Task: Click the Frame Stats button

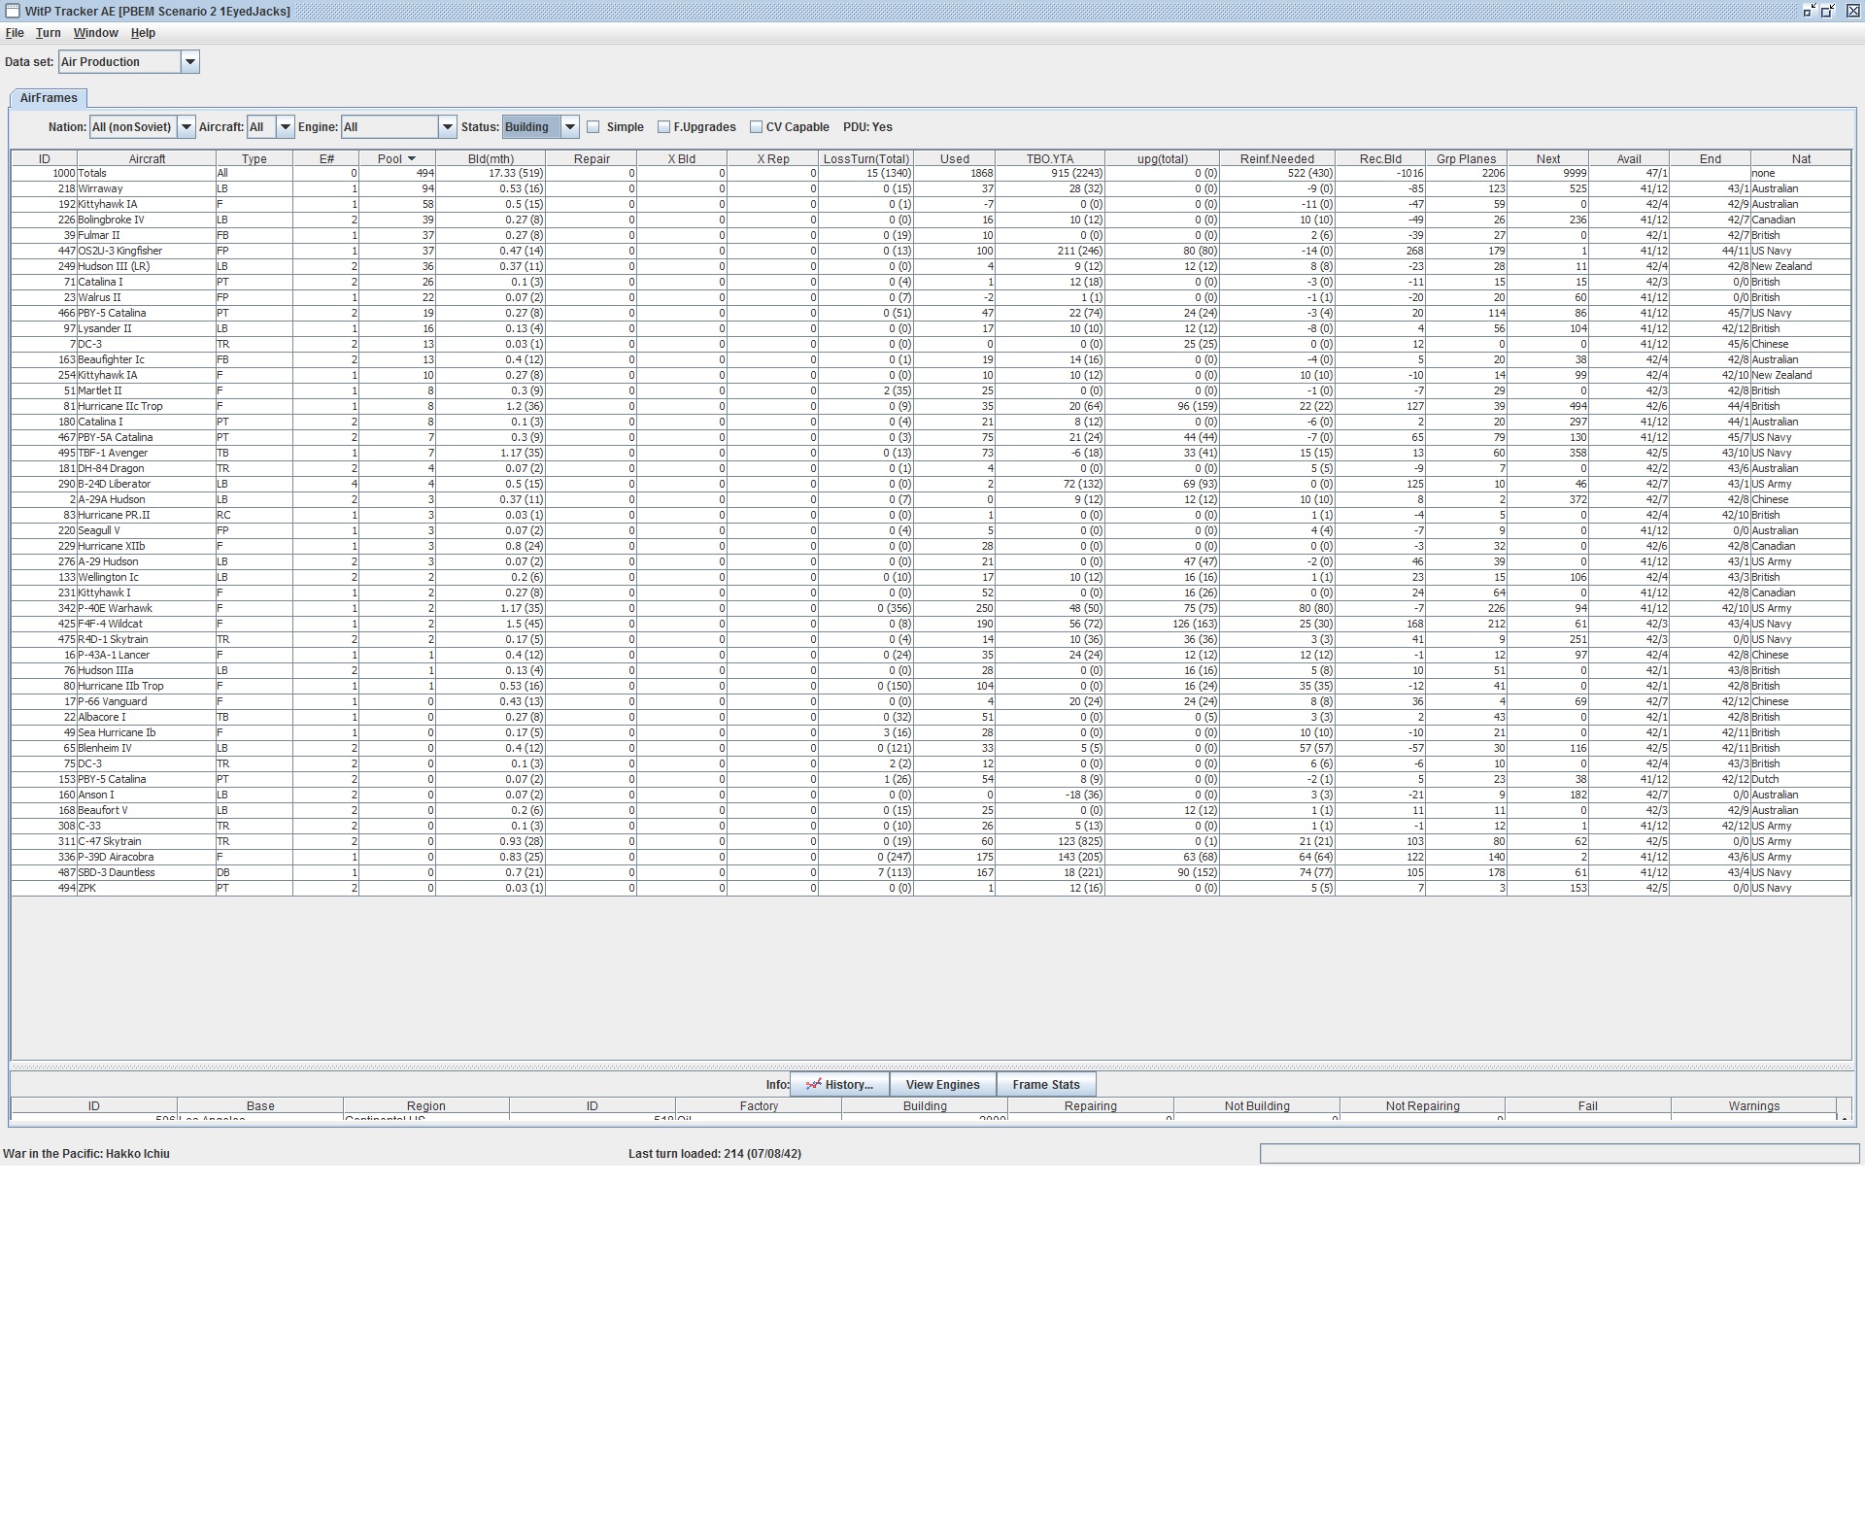Action: (1045, 1085)
